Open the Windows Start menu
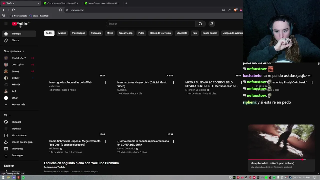The width and height of the screenshot is (320, 180). click(x=3, y=177)
